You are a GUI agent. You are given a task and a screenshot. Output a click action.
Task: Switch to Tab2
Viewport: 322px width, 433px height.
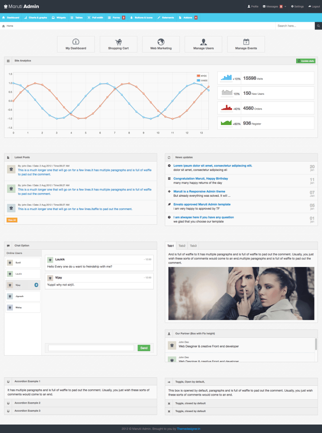(182, 246)
